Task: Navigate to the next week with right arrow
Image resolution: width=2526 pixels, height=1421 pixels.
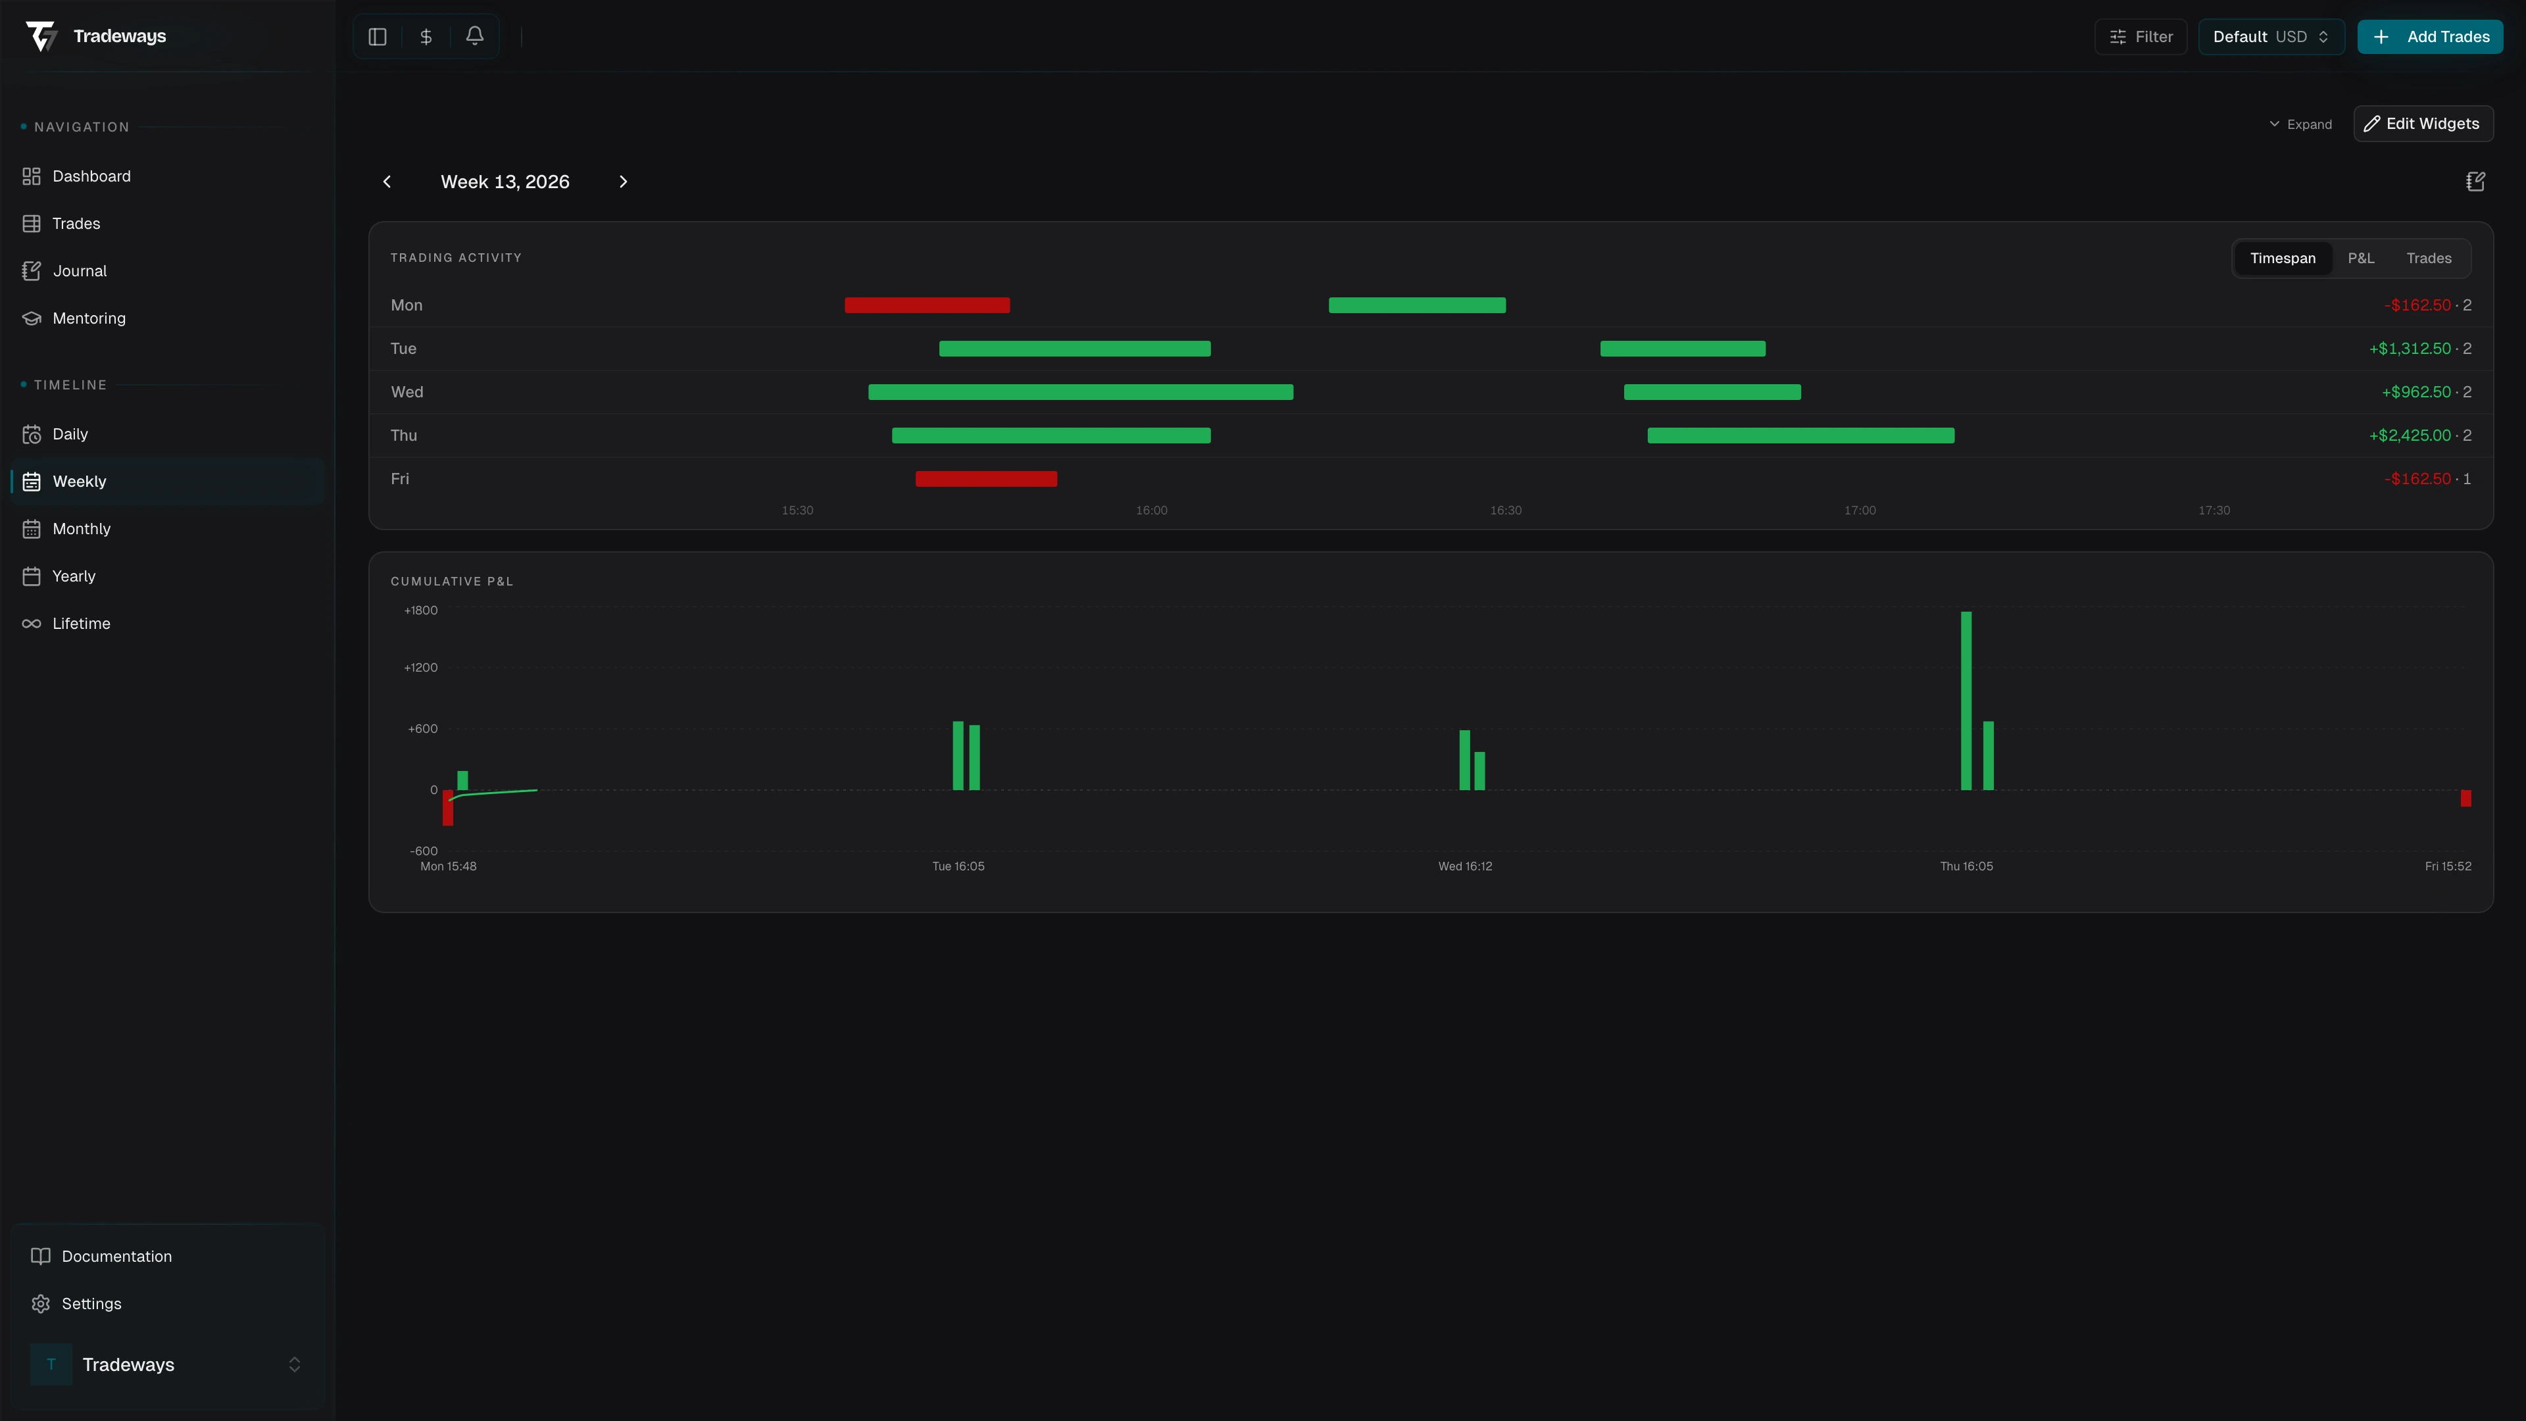Action: pos(624,182)
